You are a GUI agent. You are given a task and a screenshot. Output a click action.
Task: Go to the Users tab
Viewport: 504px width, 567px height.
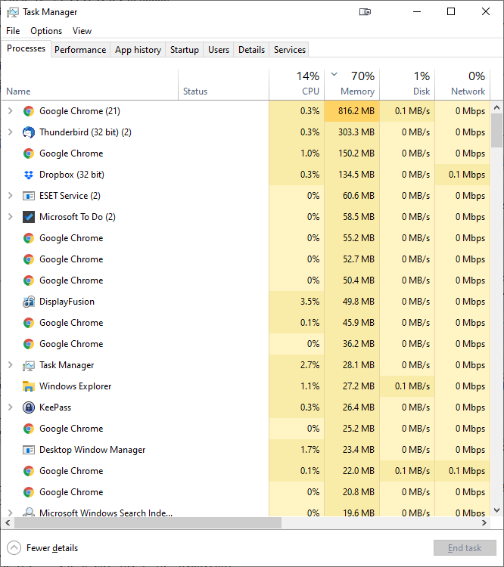coord(219,50)
